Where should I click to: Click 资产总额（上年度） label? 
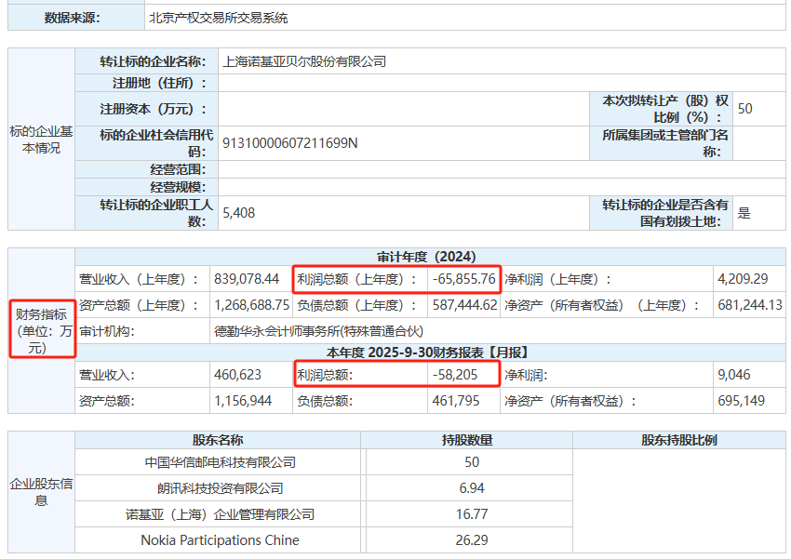pyautogui.click(x=140, y=305)
